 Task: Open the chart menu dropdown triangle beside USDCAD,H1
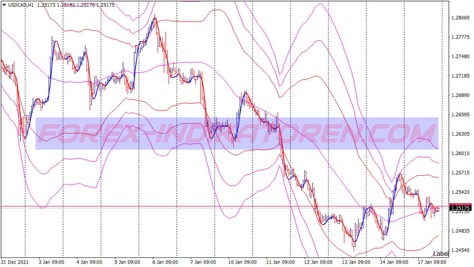(4, 5)
